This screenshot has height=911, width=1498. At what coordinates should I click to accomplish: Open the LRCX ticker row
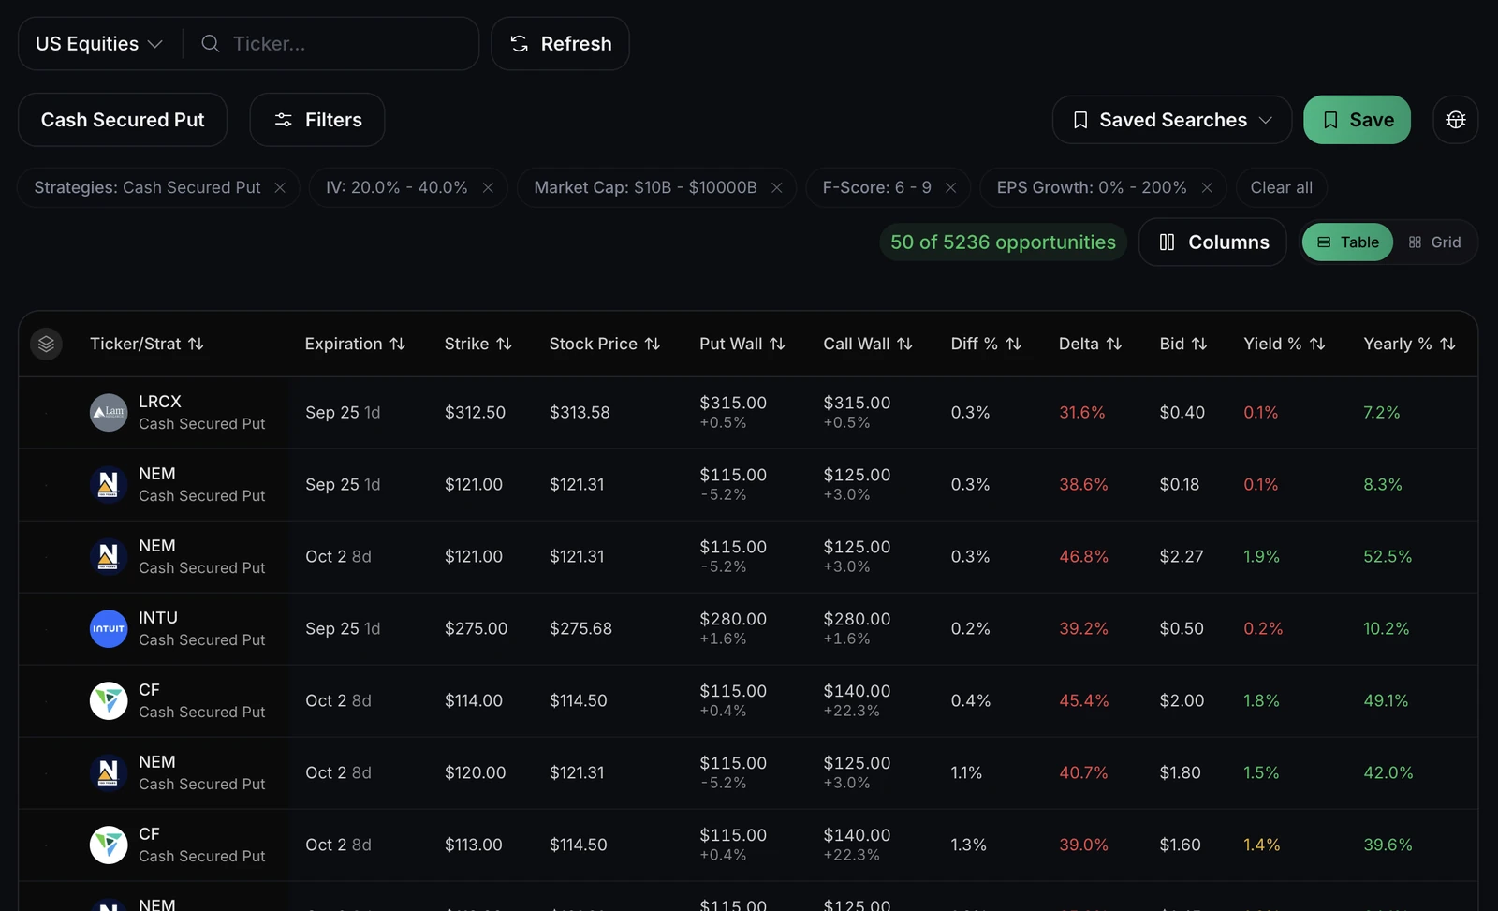748,413
